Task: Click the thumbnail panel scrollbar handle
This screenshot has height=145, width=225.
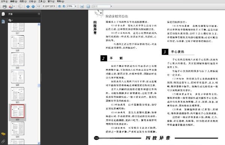Action: click(x=39, y=85)
